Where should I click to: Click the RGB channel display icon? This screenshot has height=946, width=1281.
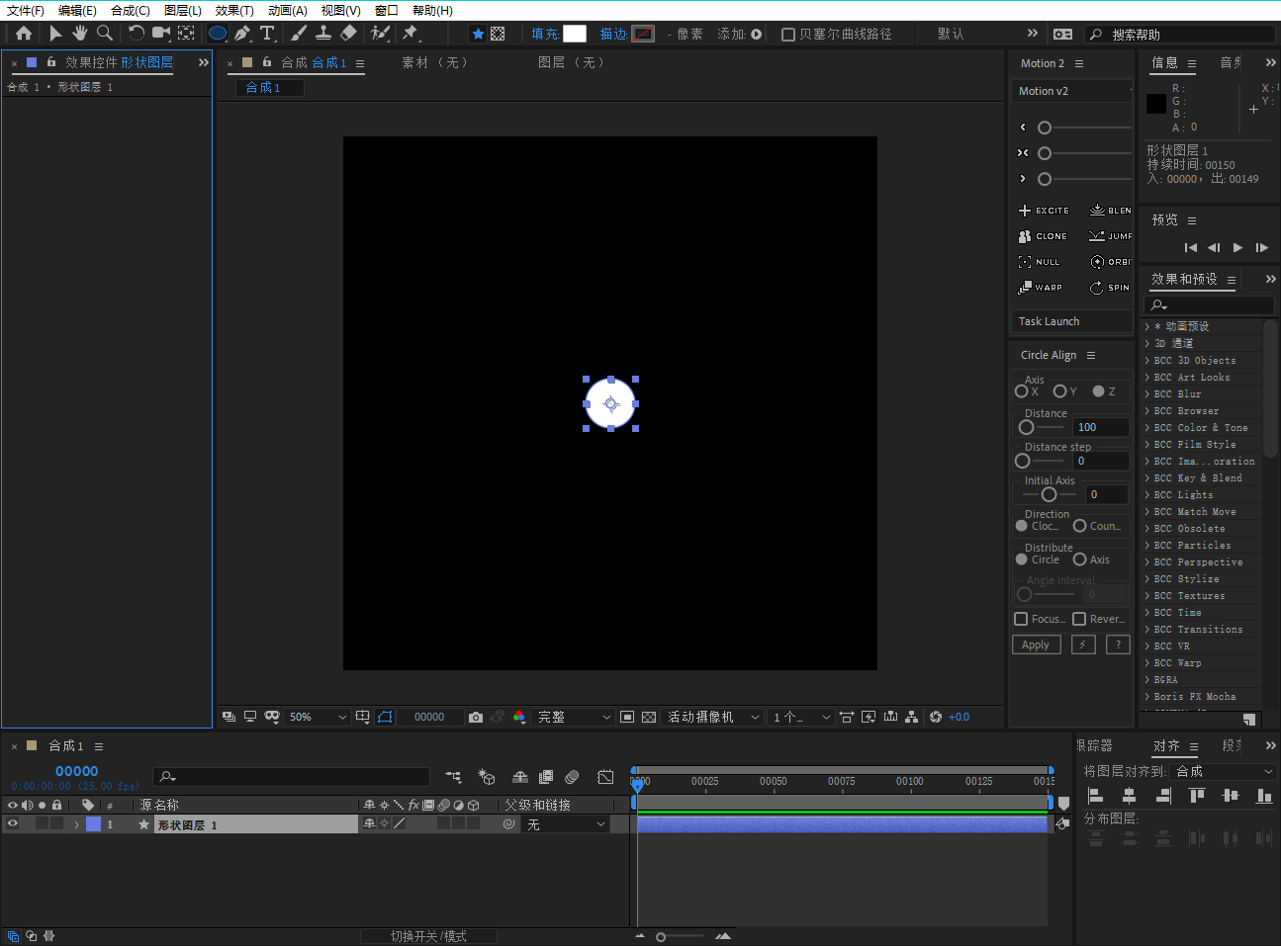click(x=519, y=717)
